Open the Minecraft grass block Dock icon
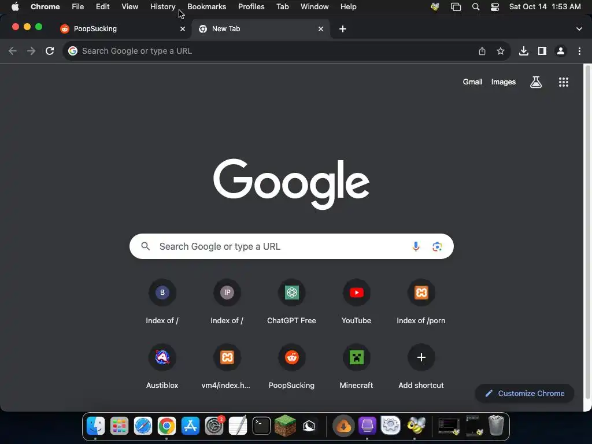The width and height of the screenshot is (592, 444). coord(286,425)
